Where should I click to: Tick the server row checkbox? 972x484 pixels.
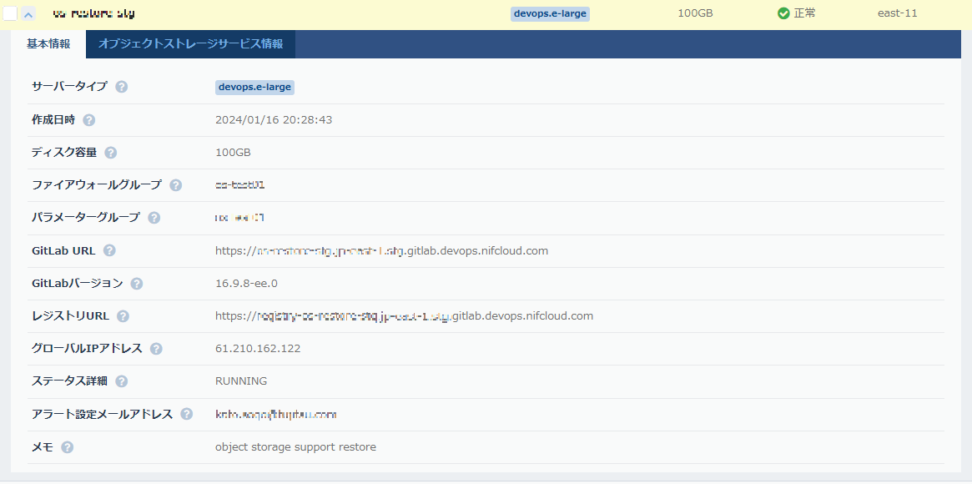(x=10, y=14)
